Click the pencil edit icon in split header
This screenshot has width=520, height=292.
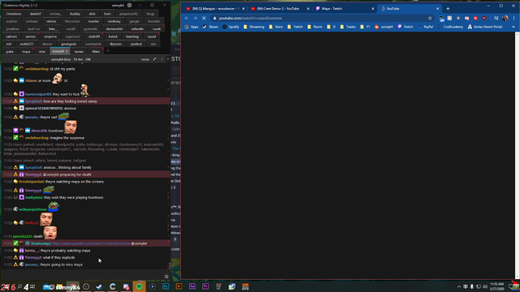[154, 59]
